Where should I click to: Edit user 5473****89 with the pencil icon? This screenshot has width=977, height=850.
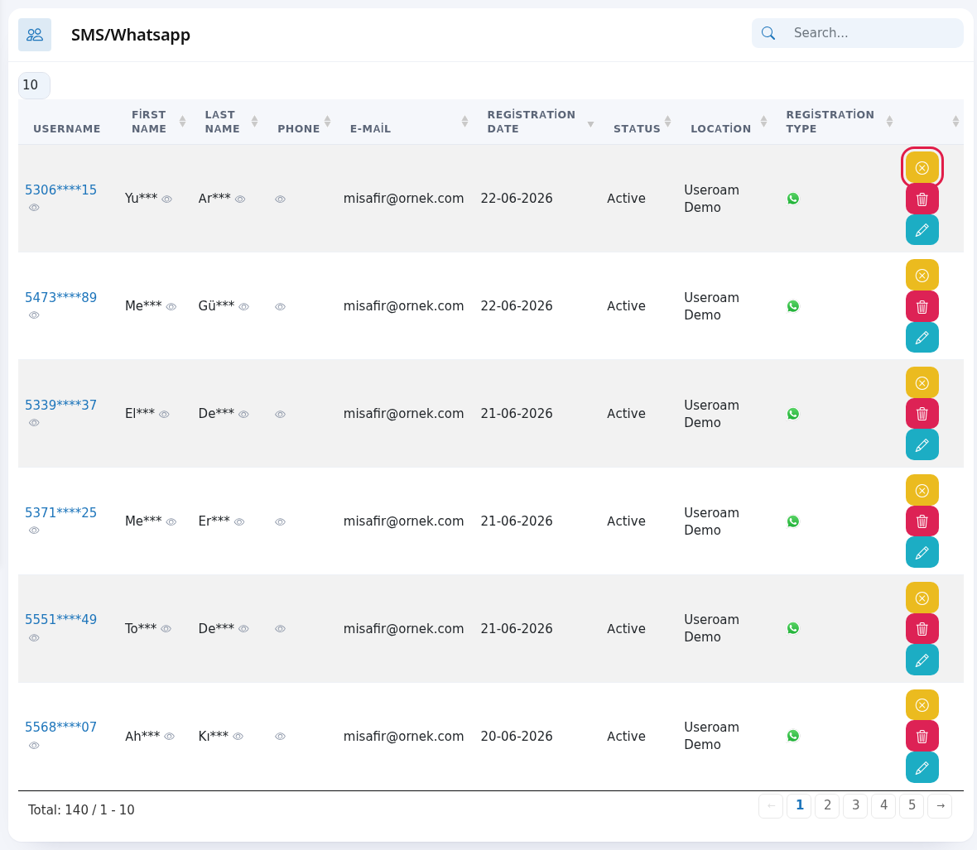(x=922, y=338)
